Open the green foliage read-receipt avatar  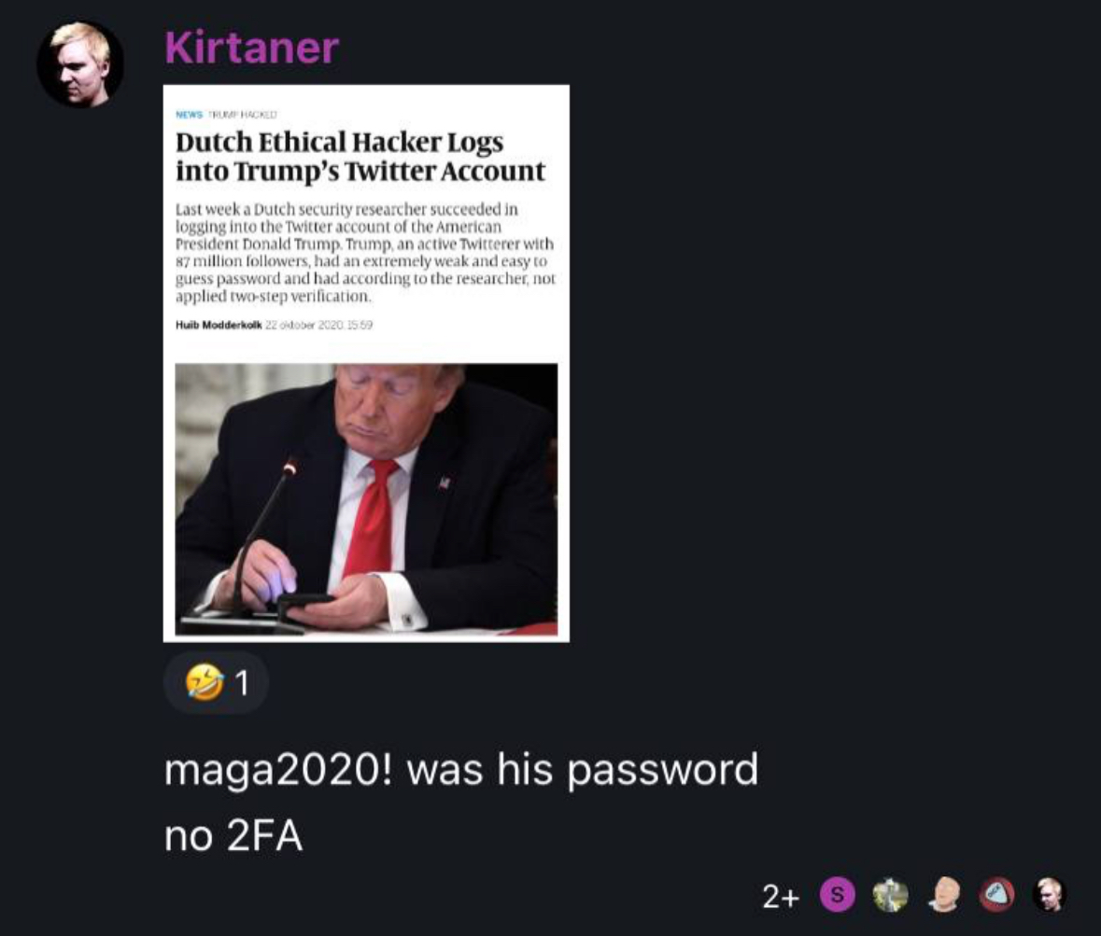[x=890, y=895]
